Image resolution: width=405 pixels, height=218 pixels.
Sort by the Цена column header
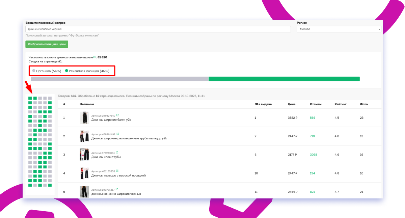click(292, 104)
